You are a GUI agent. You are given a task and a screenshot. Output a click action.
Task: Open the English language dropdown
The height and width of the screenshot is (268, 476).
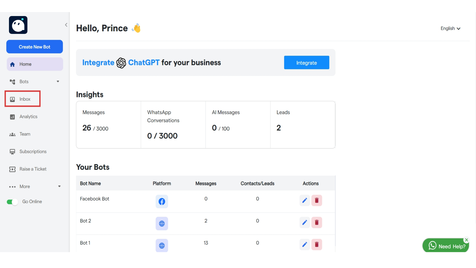pos(450,28)
